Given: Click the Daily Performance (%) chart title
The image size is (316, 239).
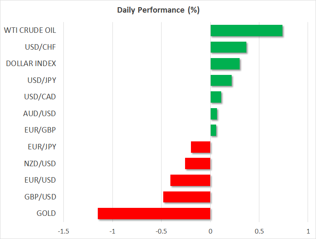Looking at the screenshot, I should 158,10.
